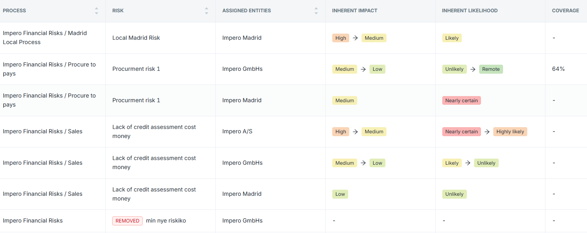
Task: Click the PROCESS column header
Action: [14, 11]
